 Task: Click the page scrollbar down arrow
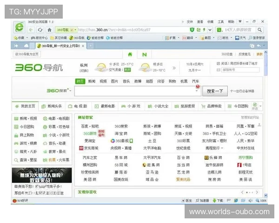coord(266,195)
